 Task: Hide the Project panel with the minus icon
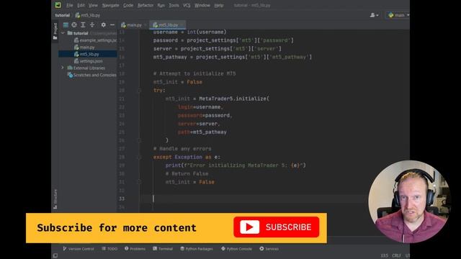[112, 25]
